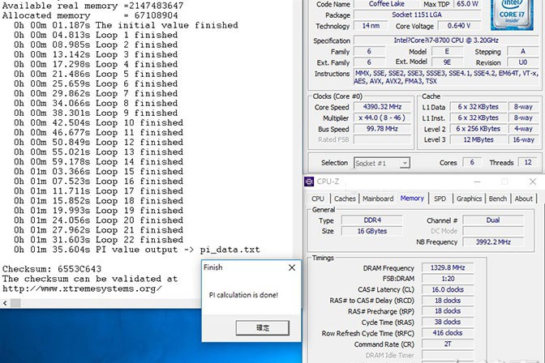The height and width of the screenshot is (363, 545).
Task: Click the Channel # value Dual
Action: point(493,220)
